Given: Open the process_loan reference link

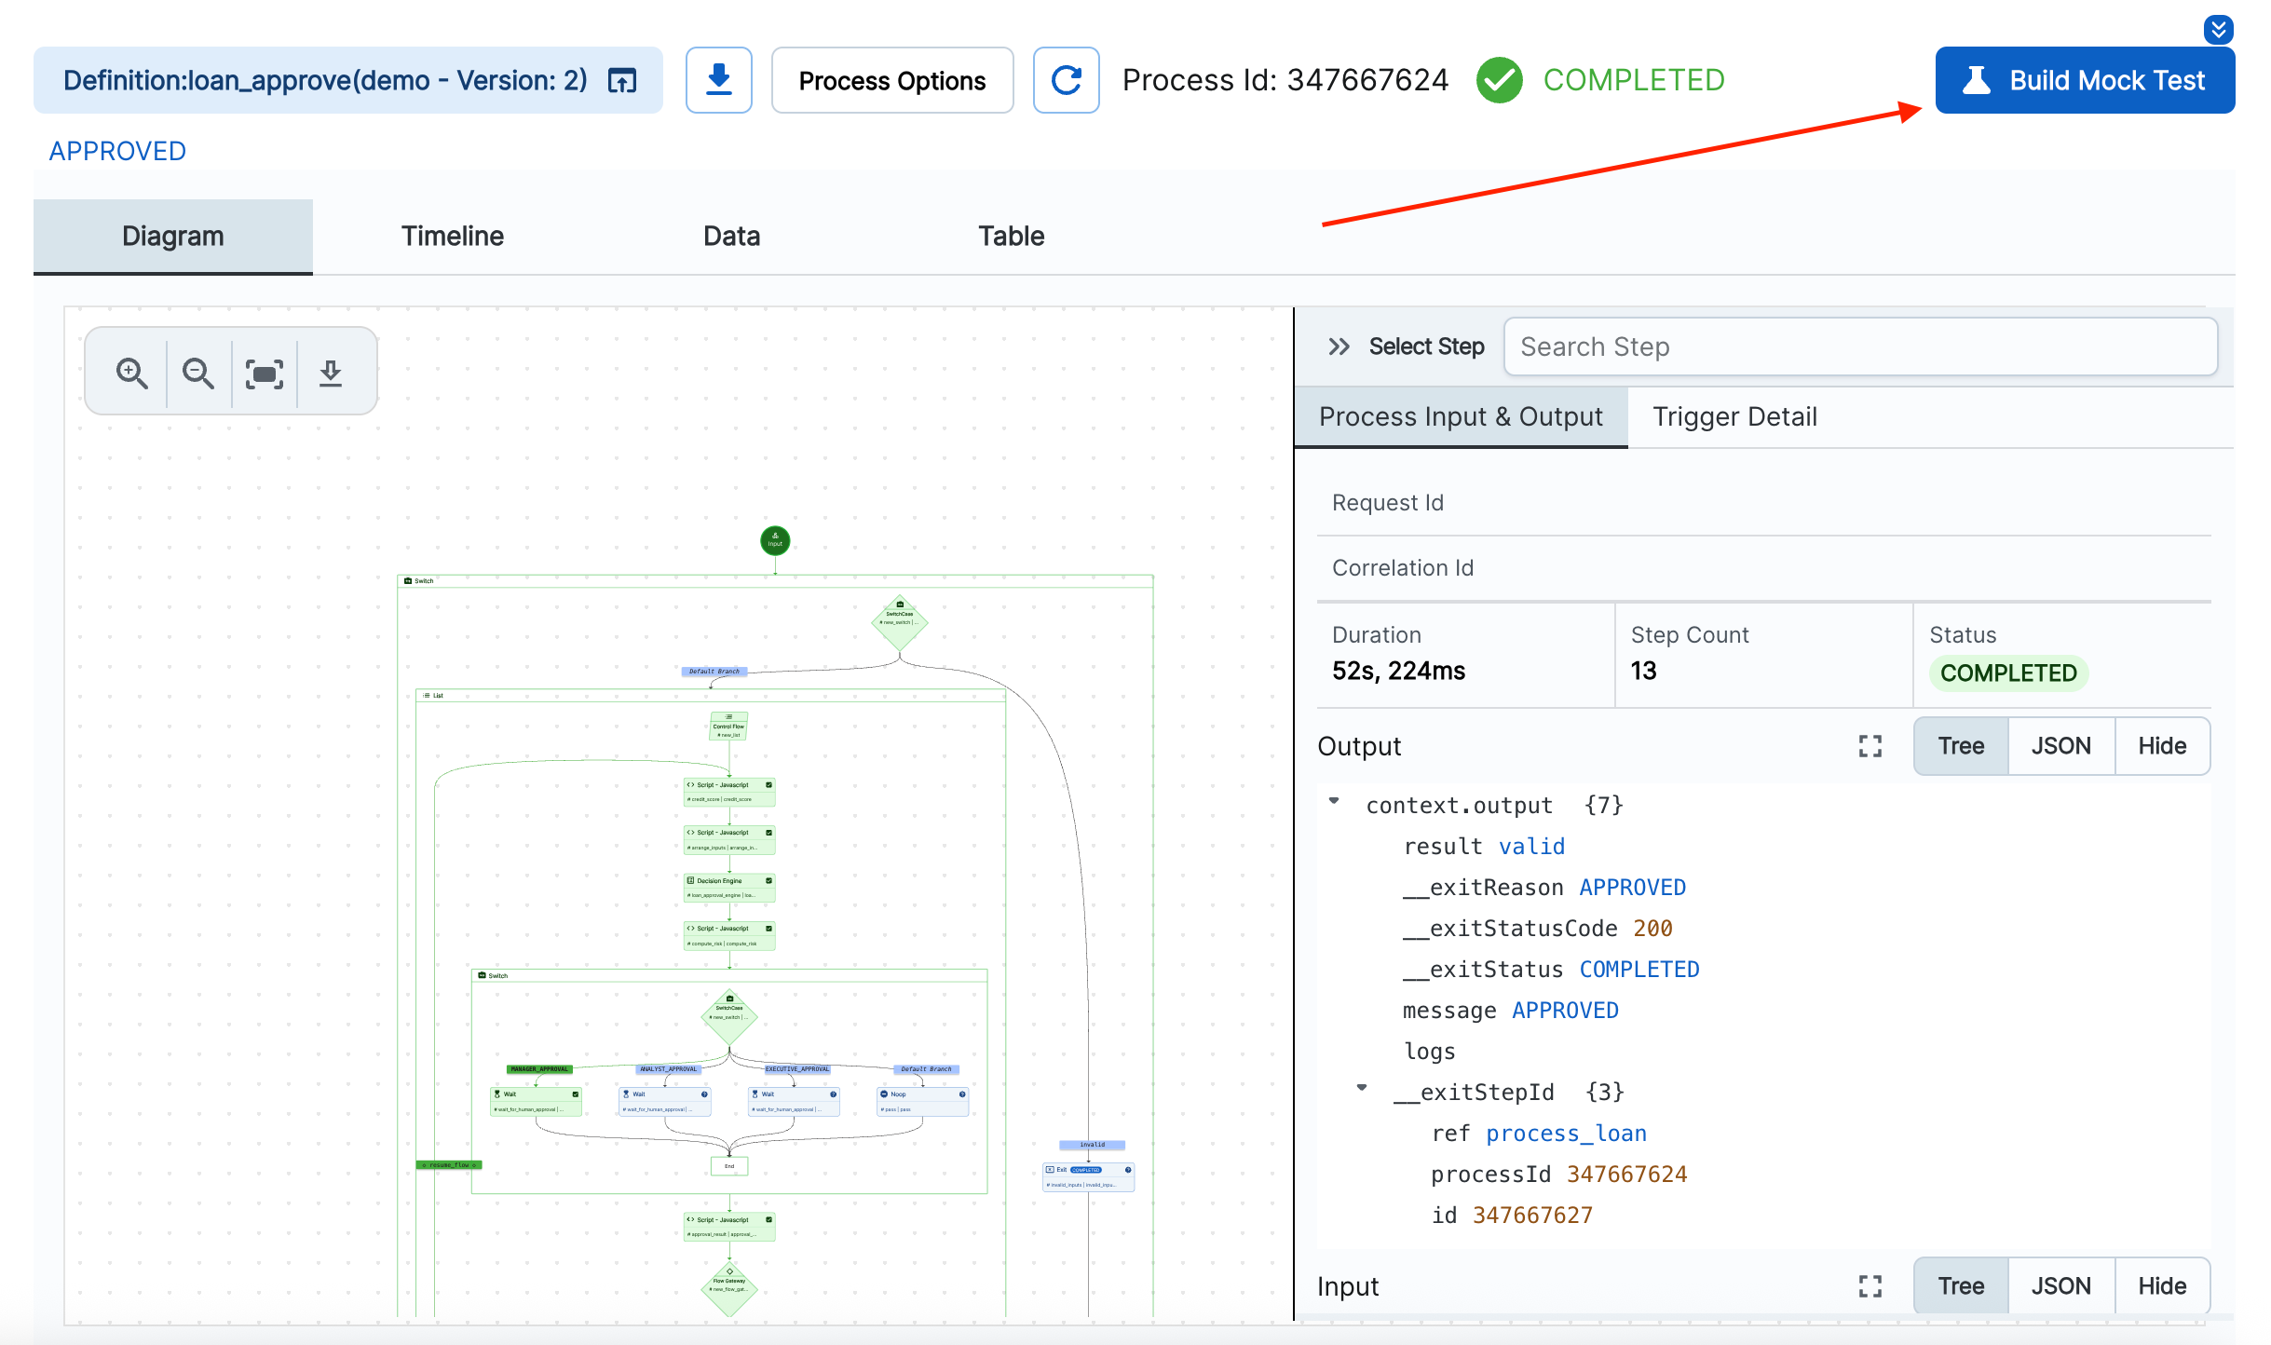Looking at the screenshot, I should [1567, 1133].
